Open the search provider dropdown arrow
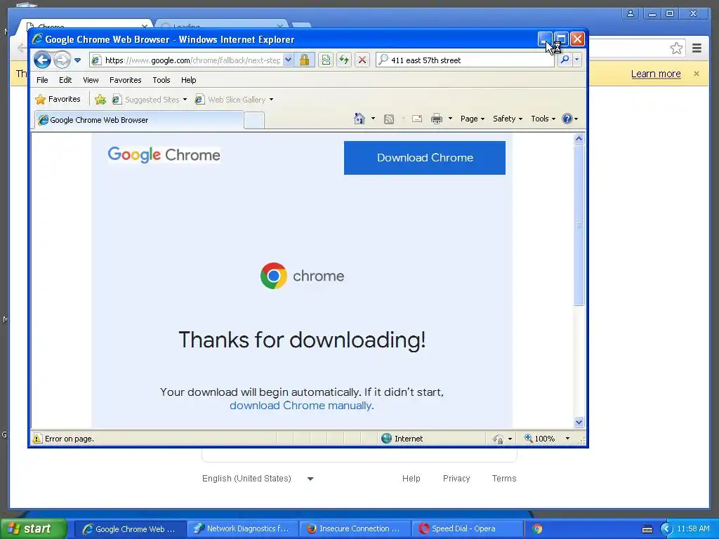The height and width of the screenshot is (539, 719). (x=577, y=60)
